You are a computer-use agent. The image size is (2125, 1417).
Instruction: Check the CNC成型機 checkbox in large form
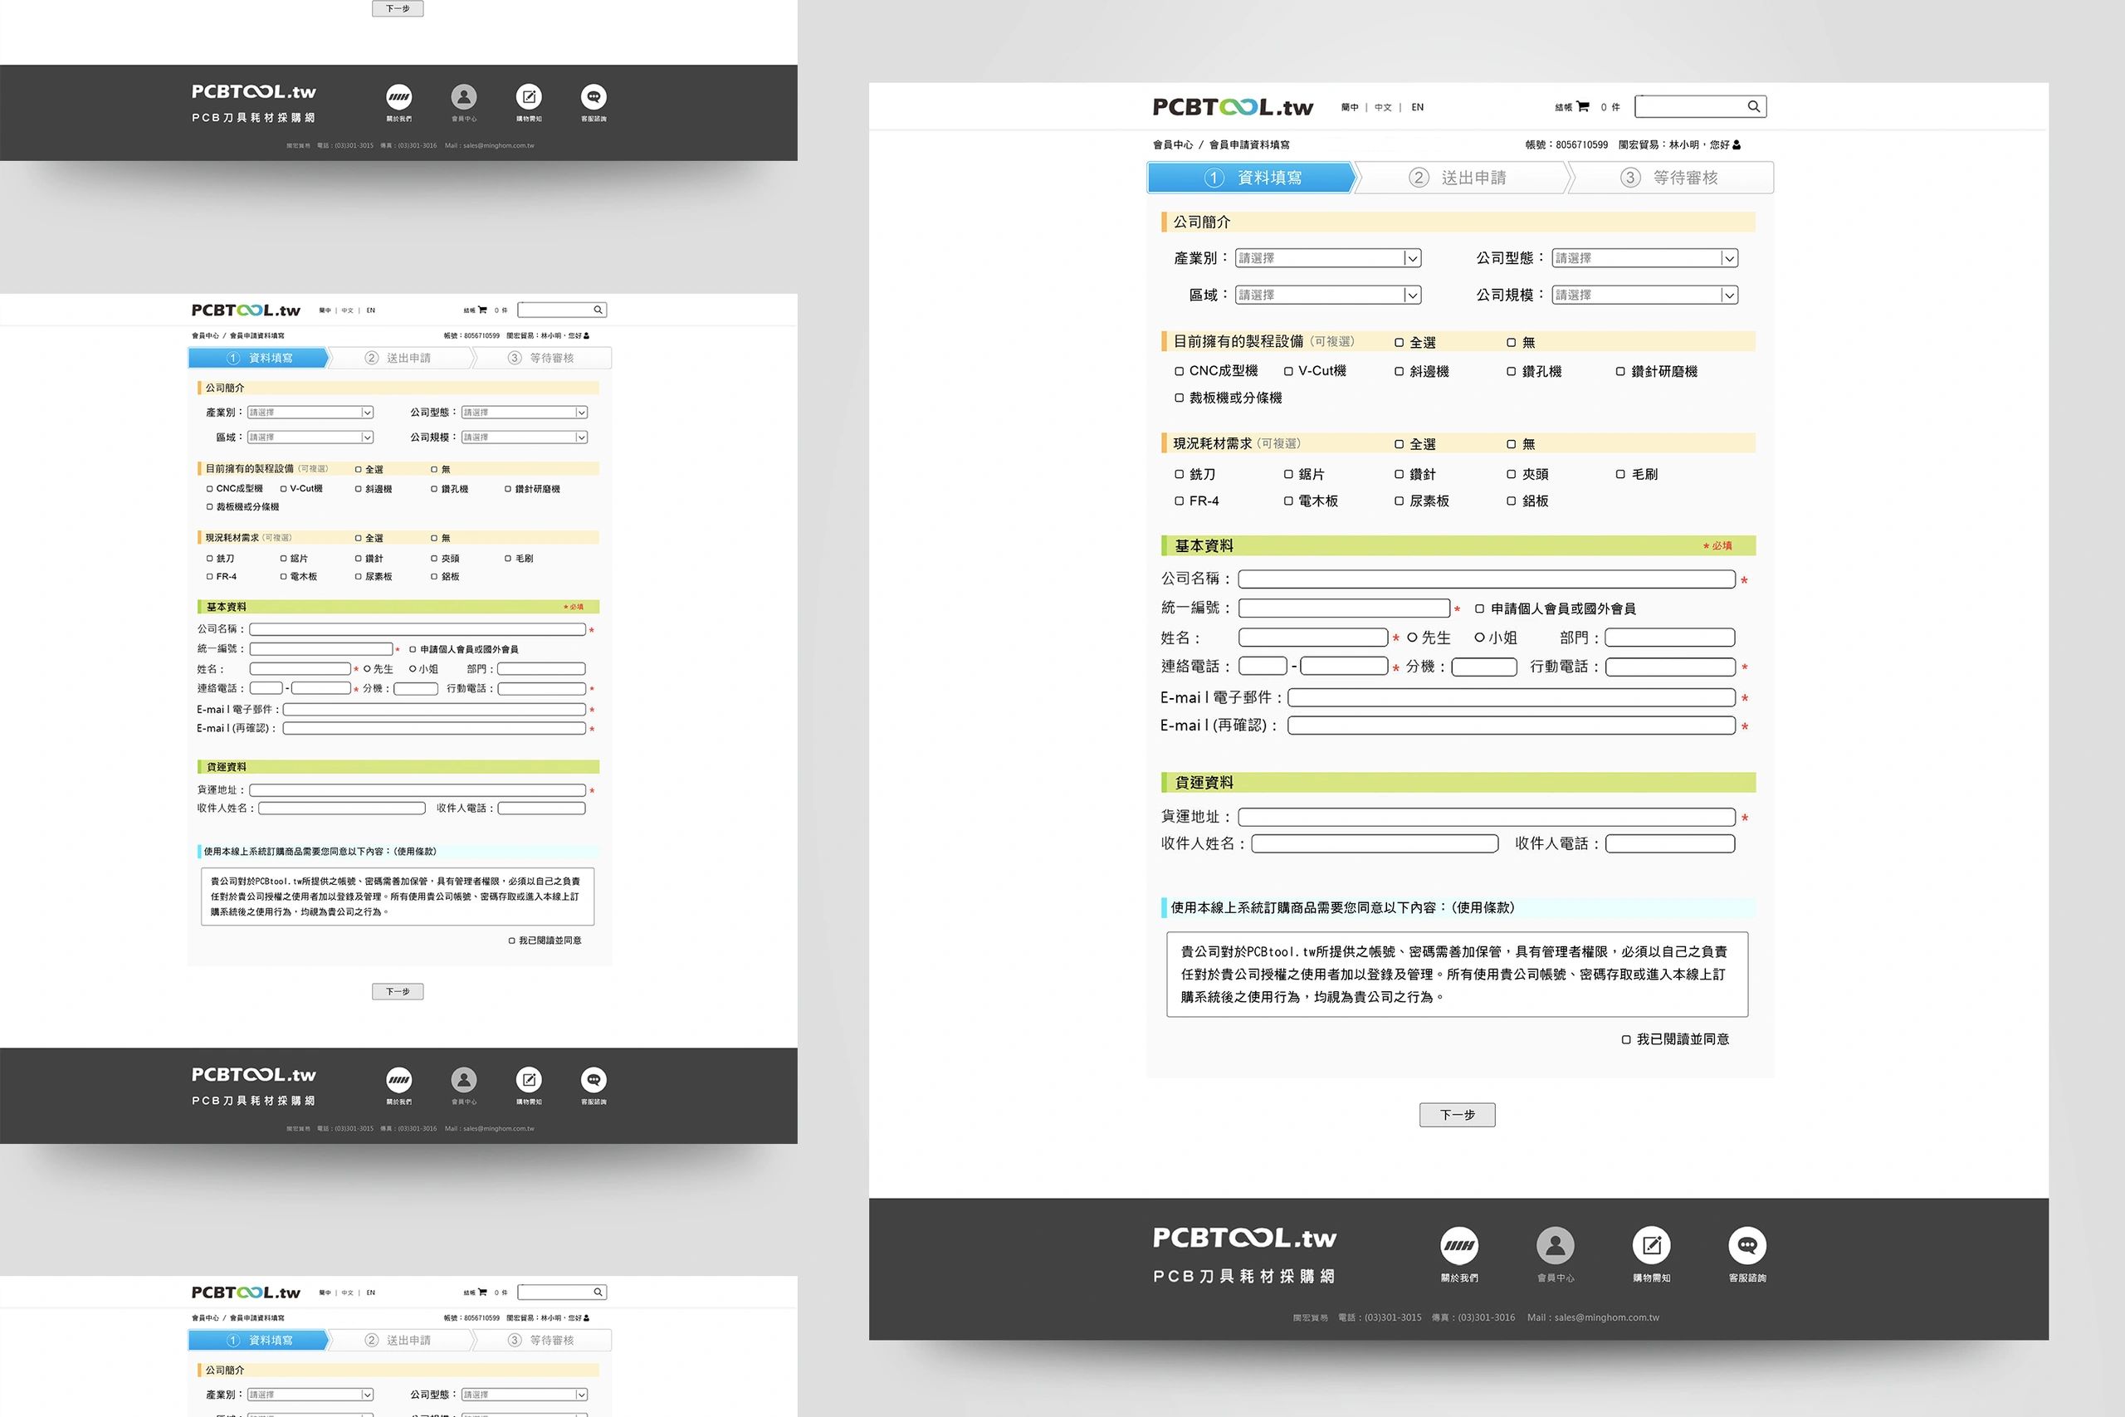(x=1179, y=371)
